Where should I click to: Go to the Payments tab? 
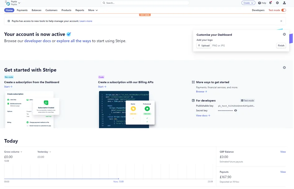[x=22, y=10]
